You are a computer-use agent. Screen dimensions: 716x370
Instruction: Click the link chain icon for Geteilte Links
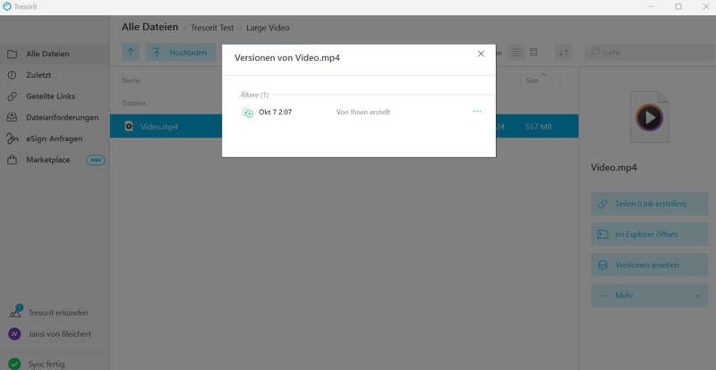[x=13, y=97]
